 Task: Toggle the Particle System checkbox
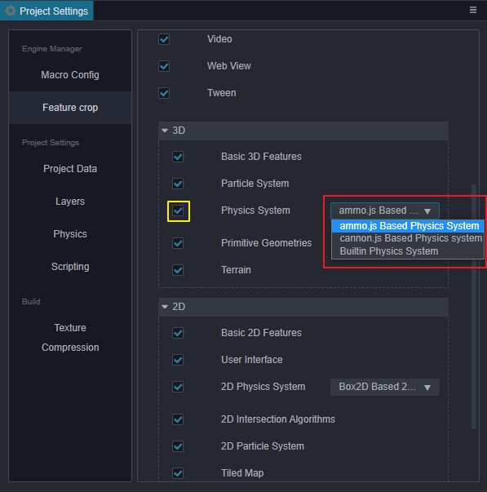point(178,184)
